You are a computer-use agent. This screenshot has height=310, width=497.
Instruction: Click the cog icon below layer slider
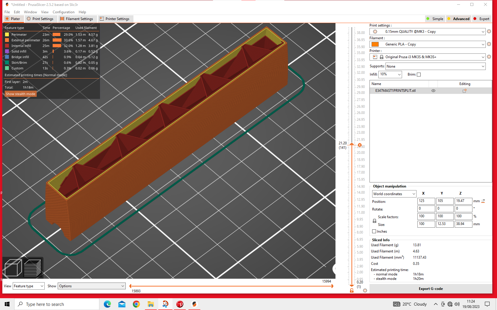(x=365, y=291)
